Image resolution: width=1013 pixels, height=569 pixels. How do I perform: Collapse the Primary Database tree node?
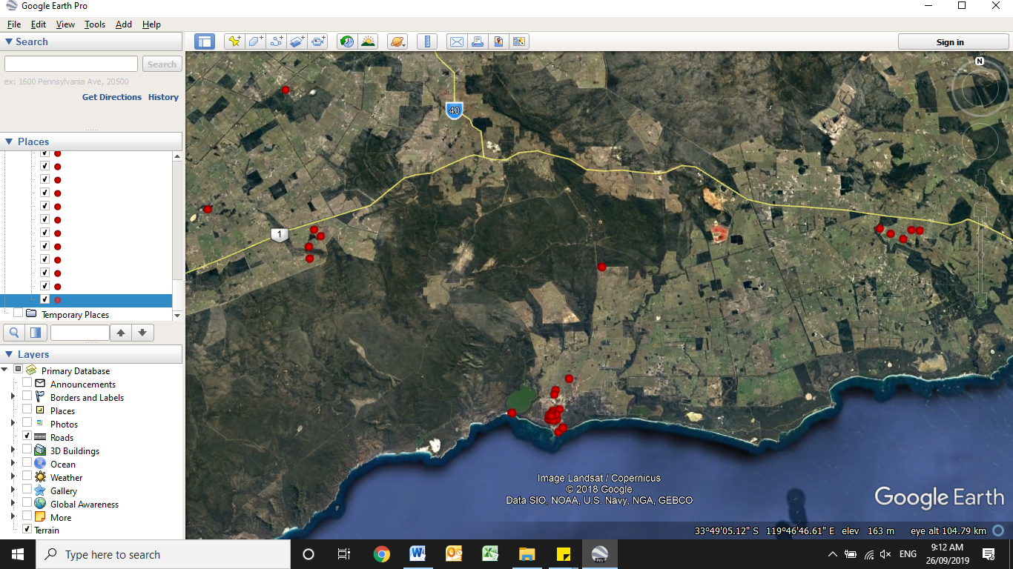tap(4, 370)
